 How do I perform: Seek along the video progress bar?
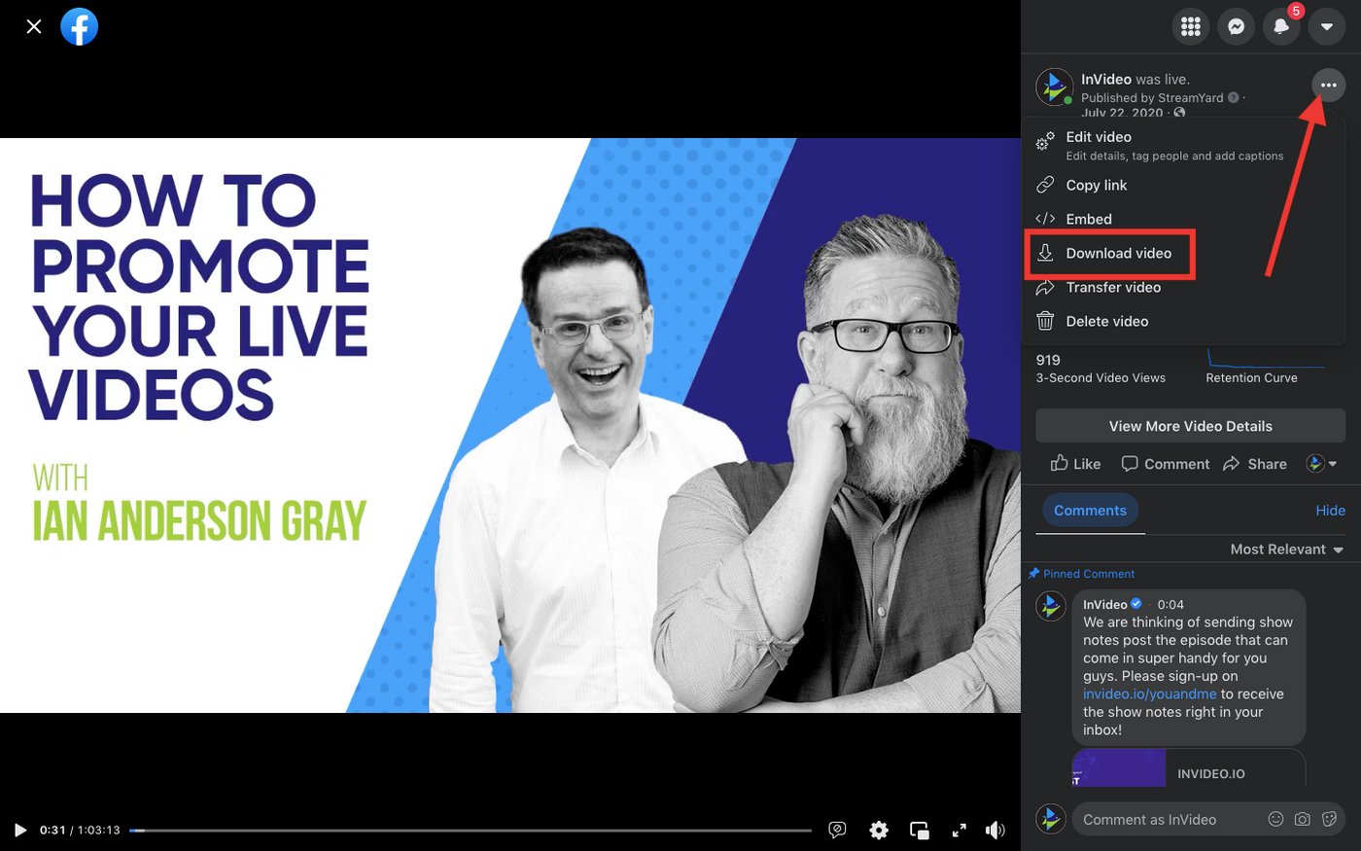tap(471, 831)
